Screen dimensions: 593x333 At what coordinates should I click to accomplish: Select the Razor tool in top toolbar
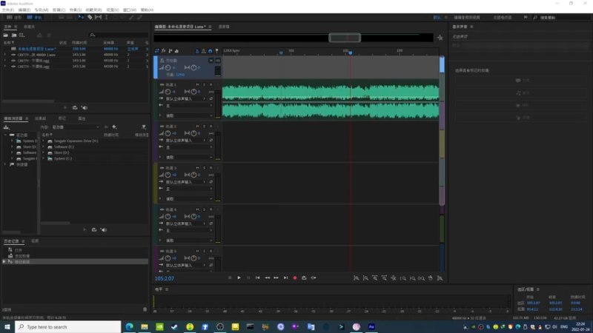pyautogui.click(x=90, y=16)
